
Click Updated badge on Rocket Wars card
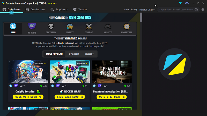(x=82, y=63)
